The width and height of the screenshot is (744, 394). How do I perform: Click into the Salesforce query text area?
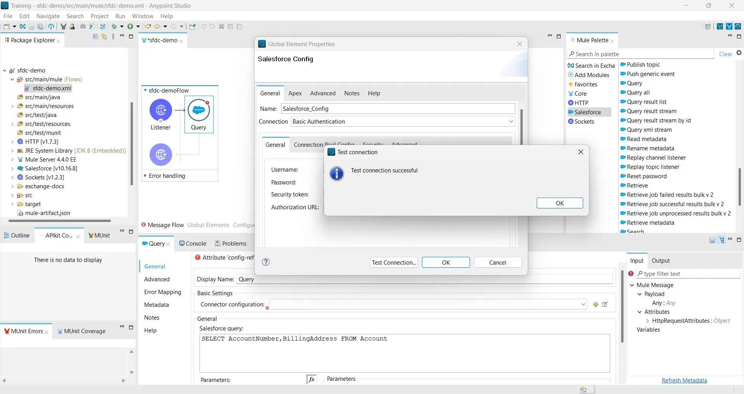405,353
